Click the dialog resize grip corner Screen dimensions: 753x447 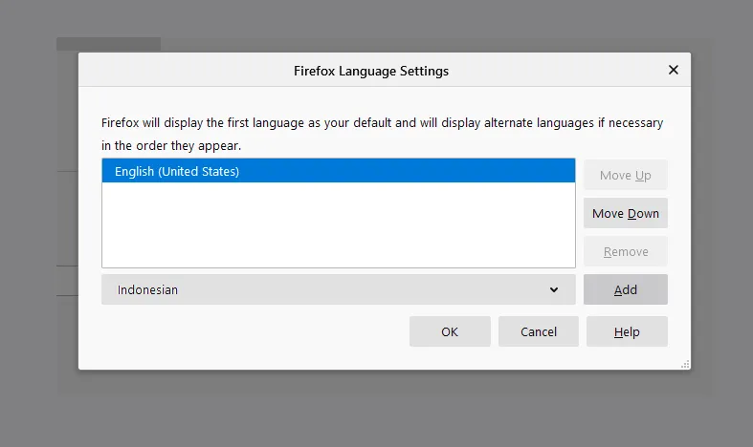point(685,365)
